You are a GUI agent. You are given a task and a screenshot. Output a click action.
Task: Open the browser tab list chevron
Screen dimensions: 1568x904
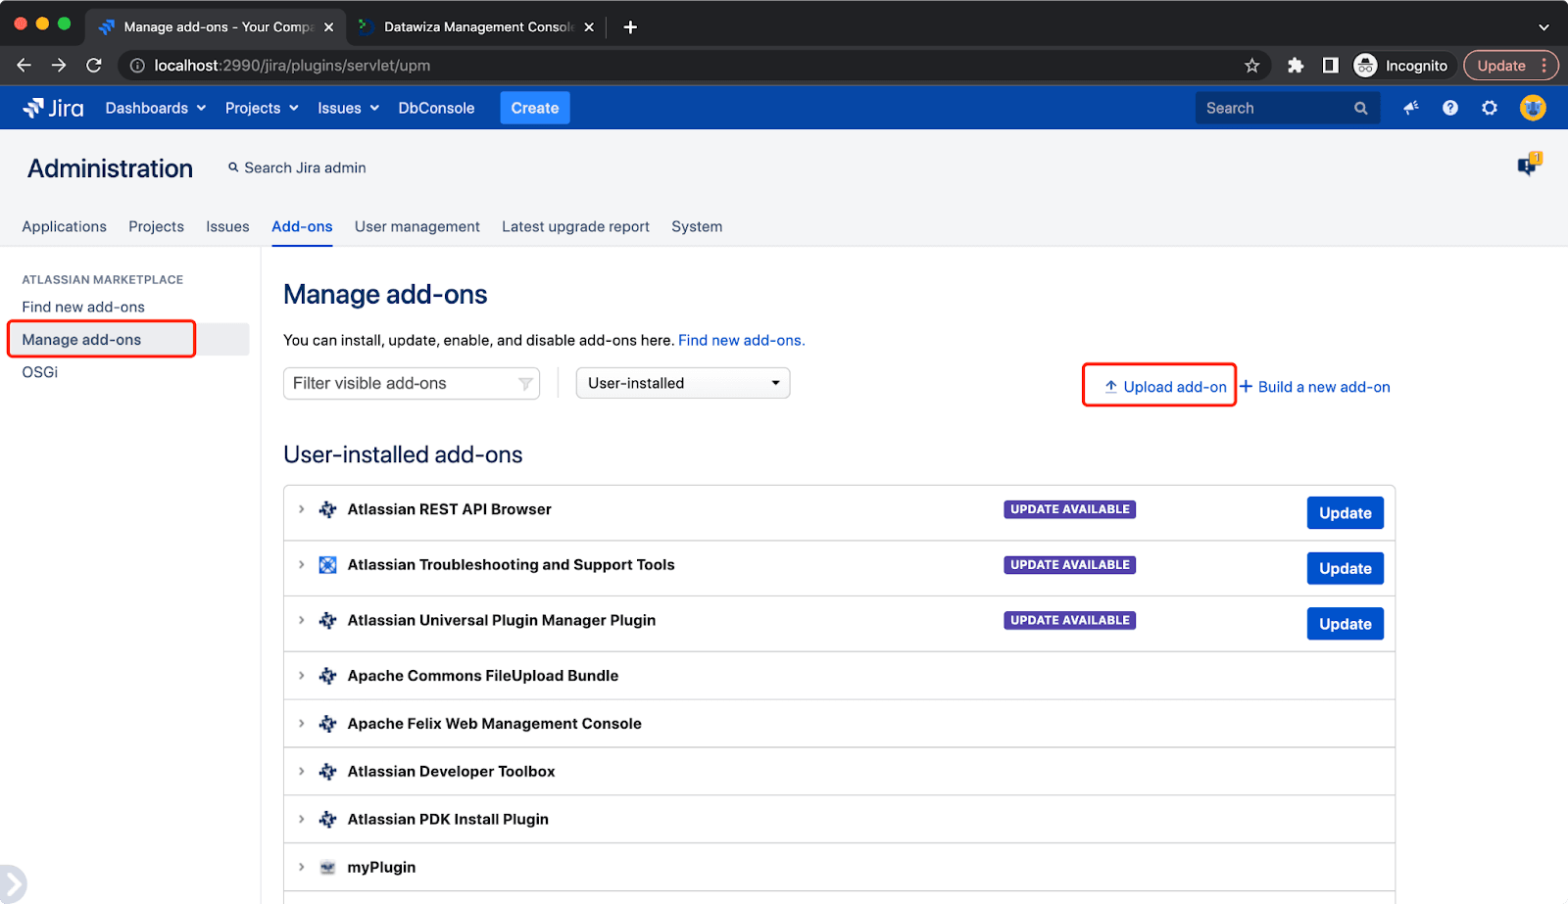click(1543, 27)
